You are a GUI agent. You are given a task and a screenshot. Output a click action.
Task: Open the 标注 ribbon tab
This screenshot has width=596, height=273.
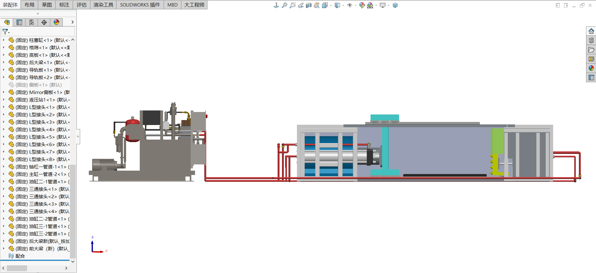64,5
